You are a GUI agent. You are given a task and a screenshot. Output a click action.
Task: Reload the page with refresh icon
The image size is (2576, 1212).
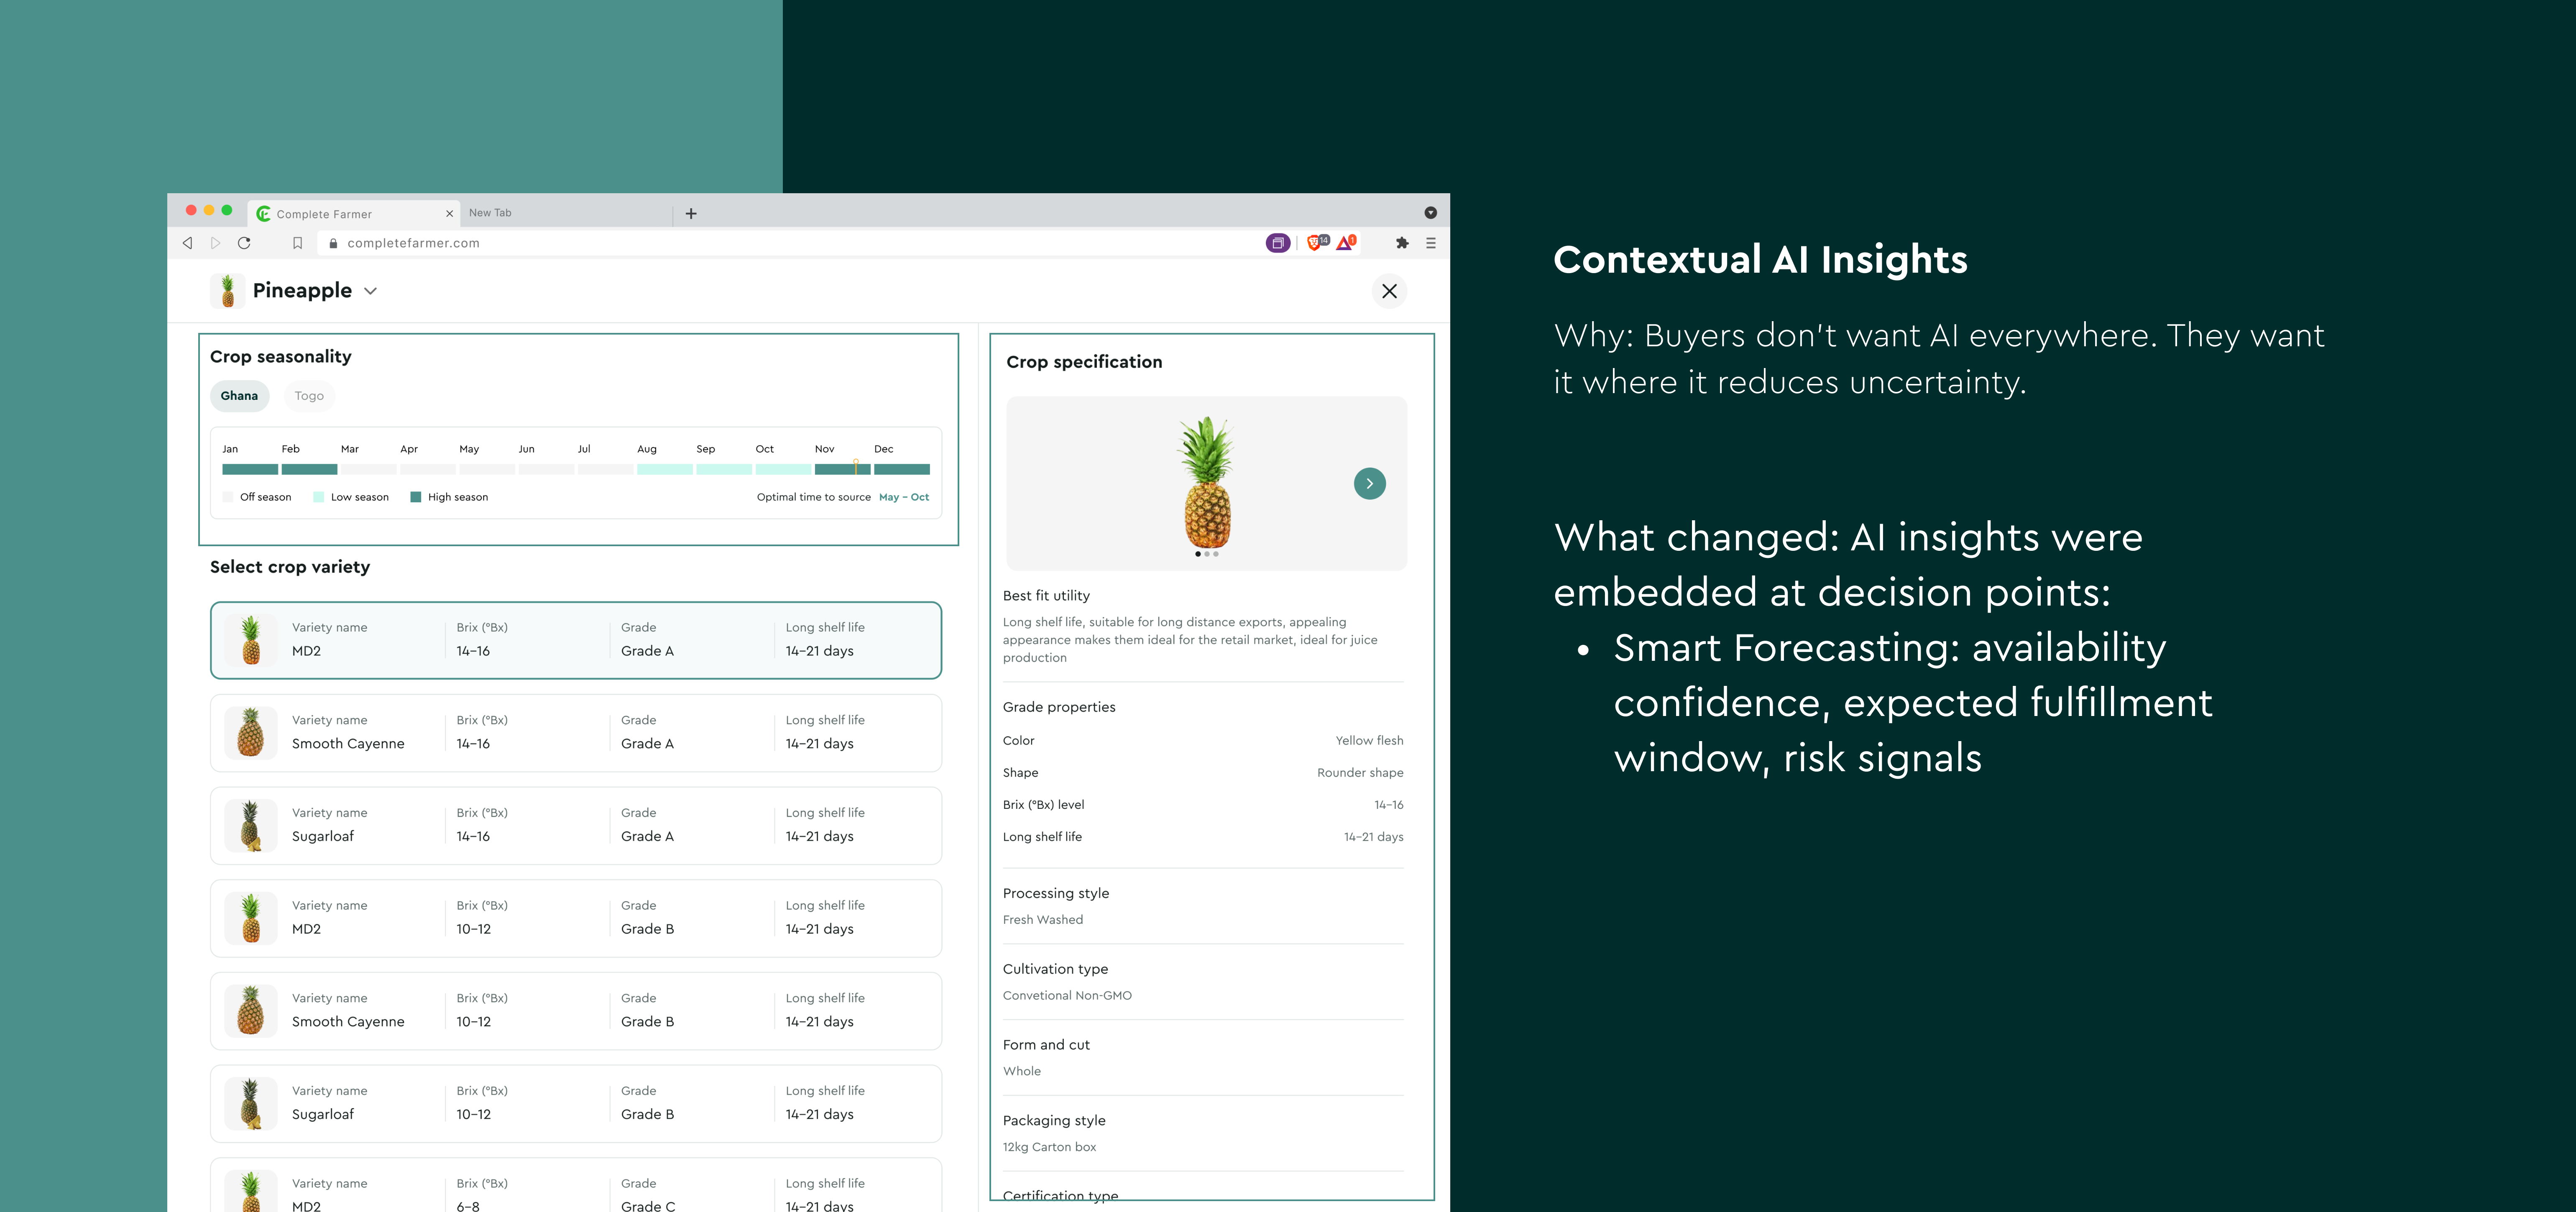click(x=244, y=243)
